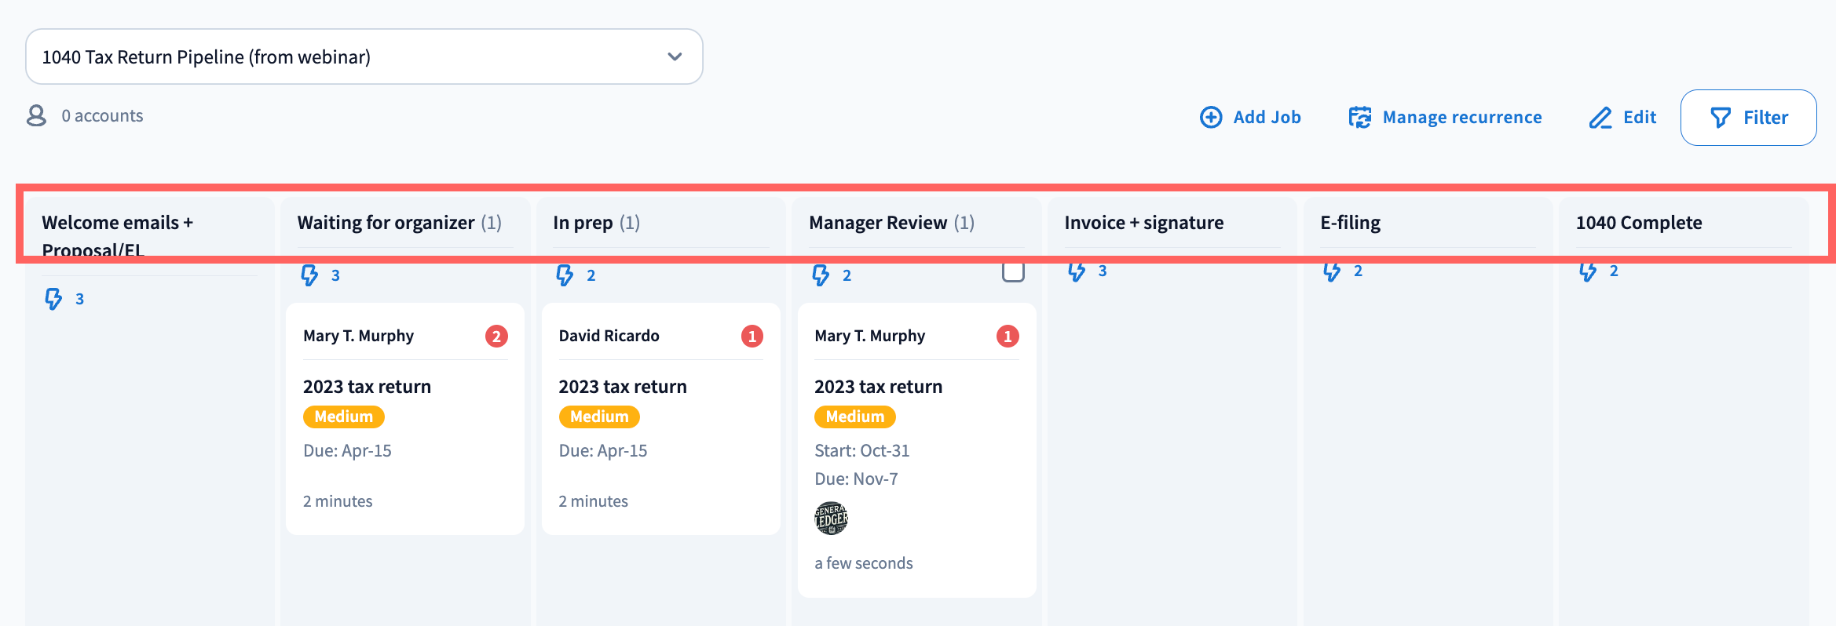Click the automation lightning icon in In prep column

point(565,275)
